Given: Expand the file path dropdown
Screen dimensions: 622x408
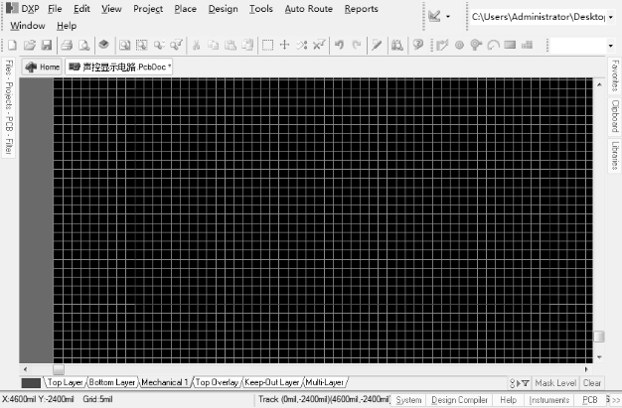Looking at the screenshot, I should (611, 17).
